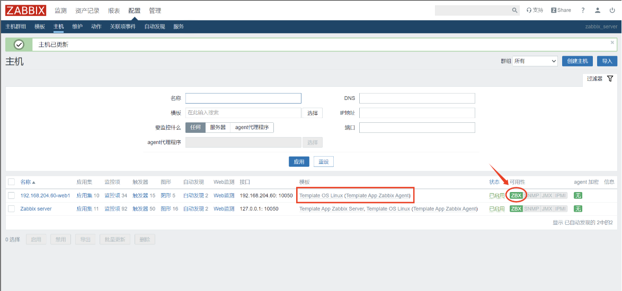Check the Zabbix server host checkbox
The image size is (622, 291).
click(12, 208)
